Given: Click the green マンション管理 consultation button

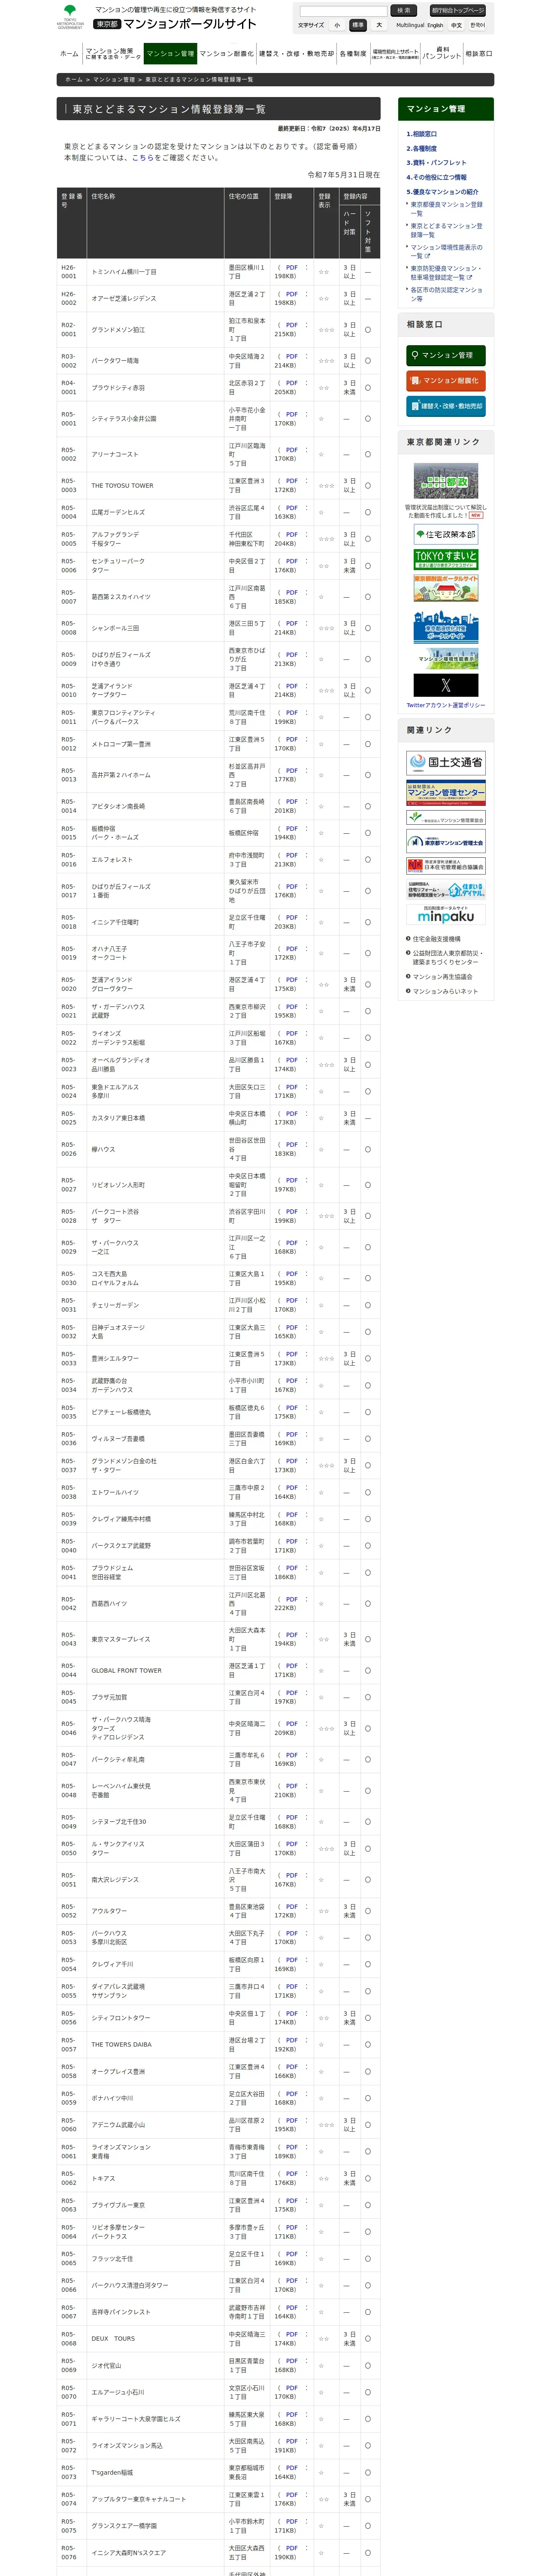Looking at the screenshot, I should coord(445,355).
